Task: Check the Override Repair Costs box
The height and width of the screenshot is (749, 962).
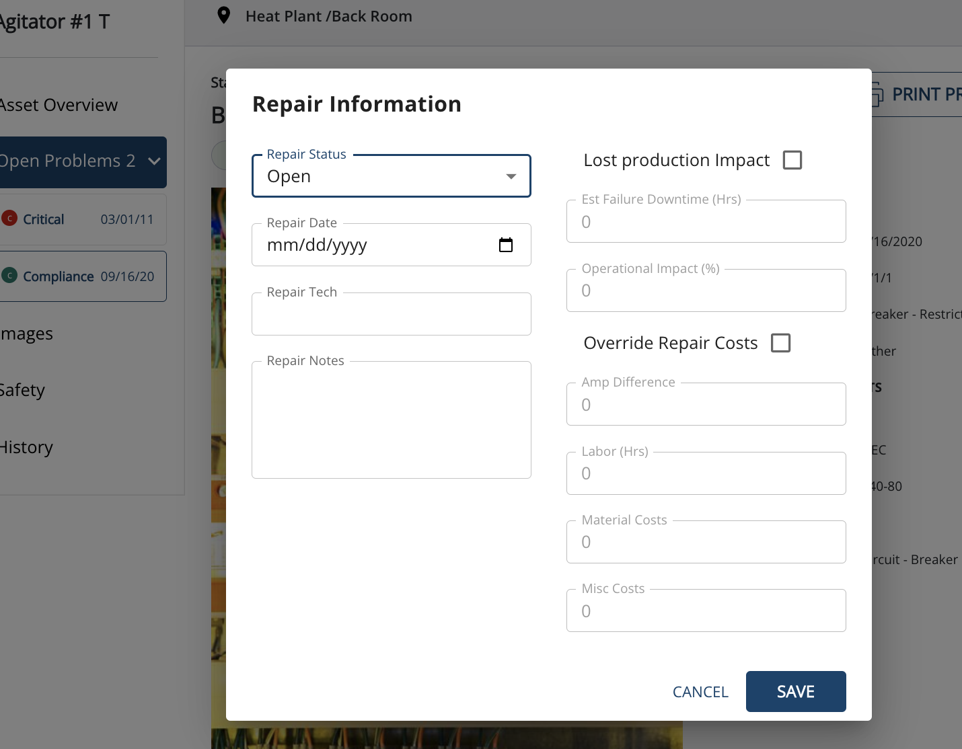Action: 780,343
